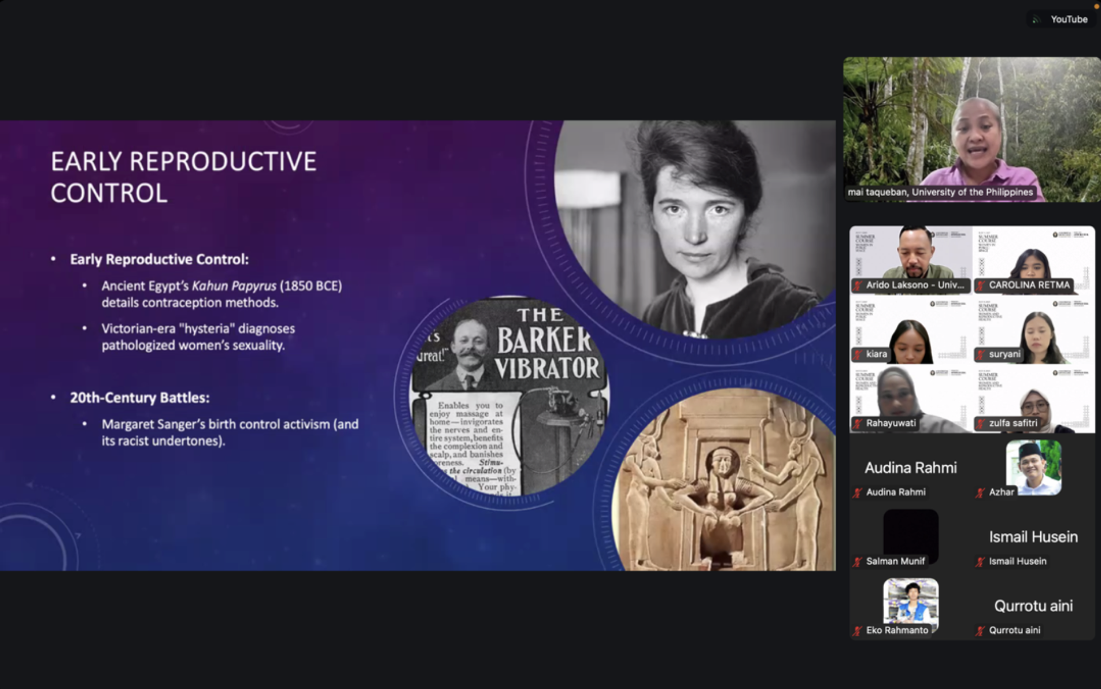Image resolution: width=1101 pixels, height=689 pixels.
Task: Click the "20th-Century Battles" bullet heading
Action: coord(139,398)
